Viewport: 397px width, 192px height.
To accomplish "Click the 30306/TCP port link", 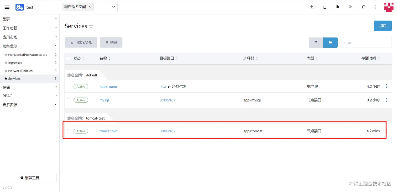I will 167,100.
